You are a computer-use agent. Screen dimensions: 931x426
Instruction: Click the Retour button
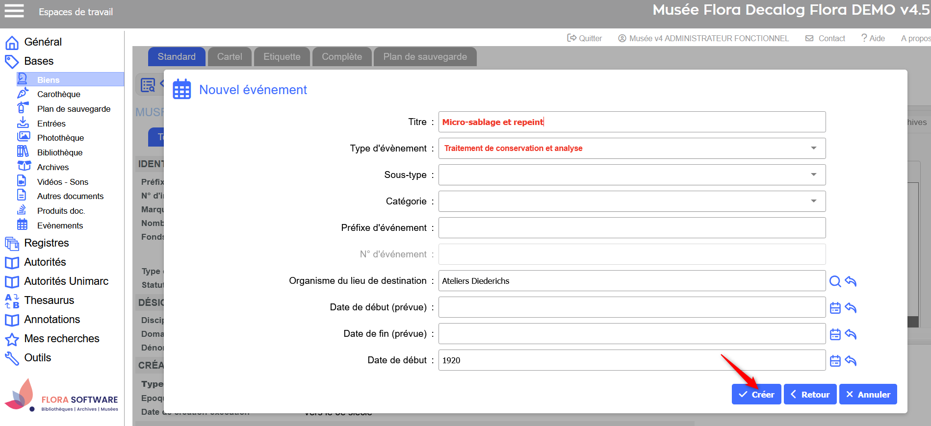coord(810,395)
